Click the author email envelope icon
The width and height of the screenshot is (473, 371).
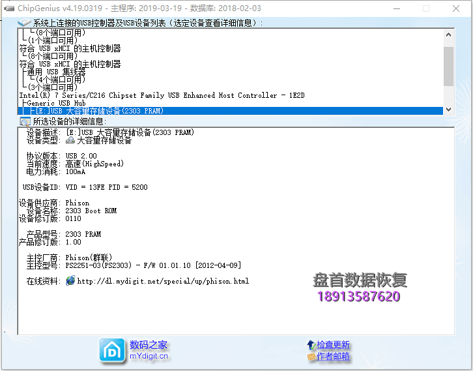[x=311, y=357]
